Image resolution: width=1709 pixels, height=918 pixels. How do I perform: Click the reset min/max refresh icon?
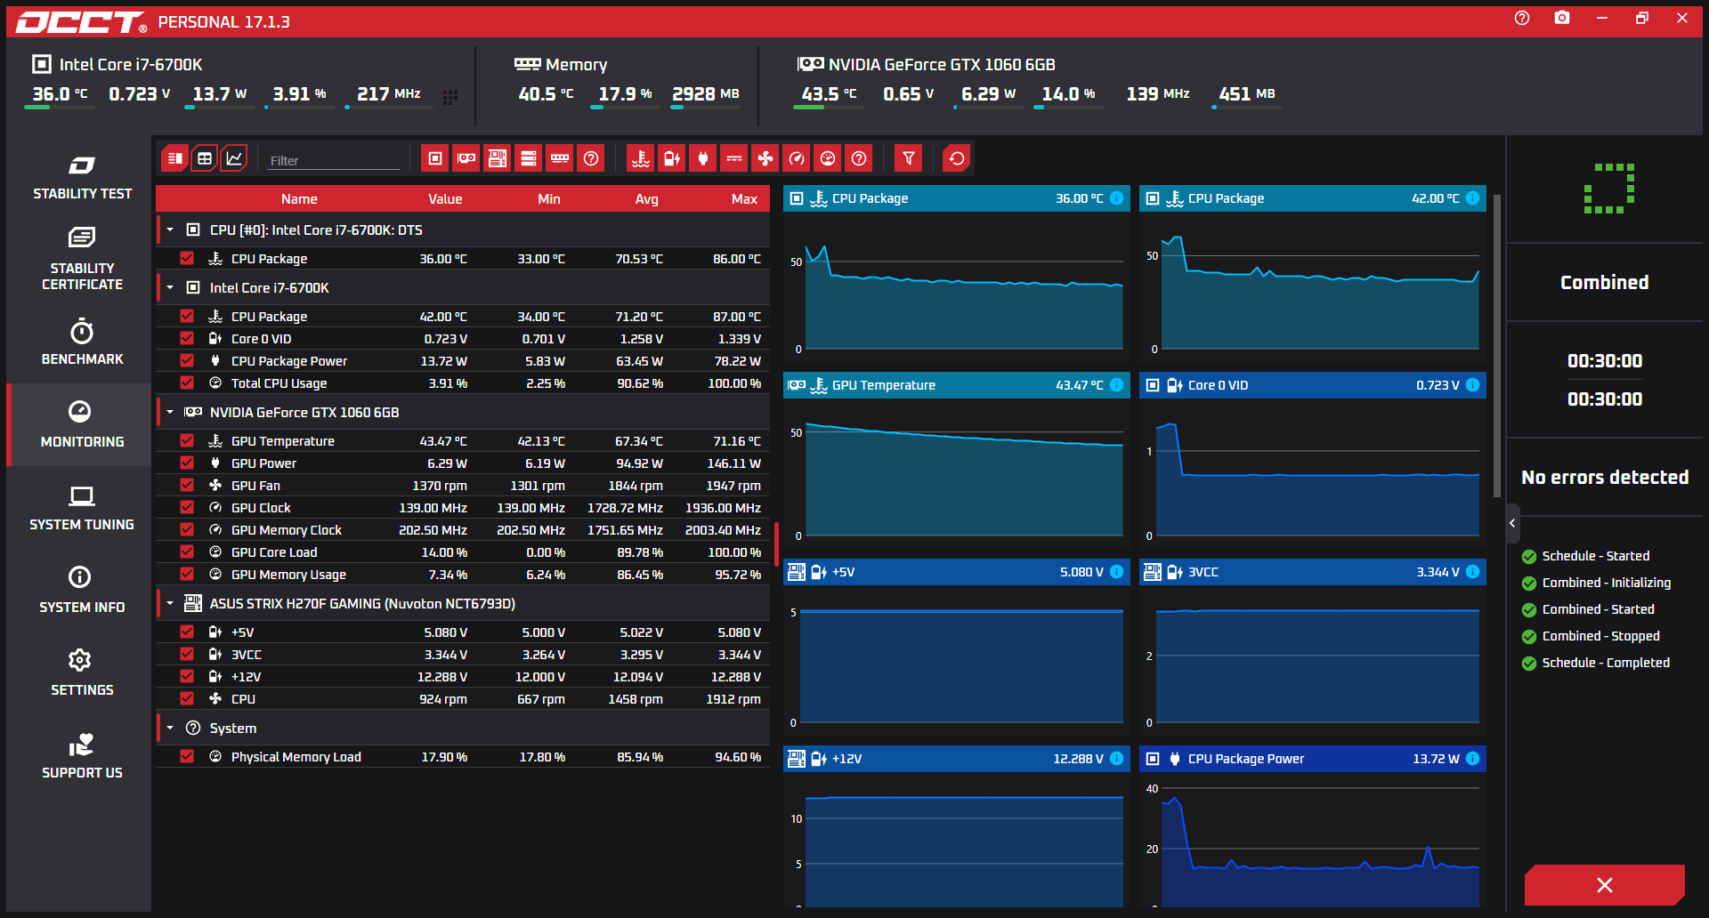(957, 158)
